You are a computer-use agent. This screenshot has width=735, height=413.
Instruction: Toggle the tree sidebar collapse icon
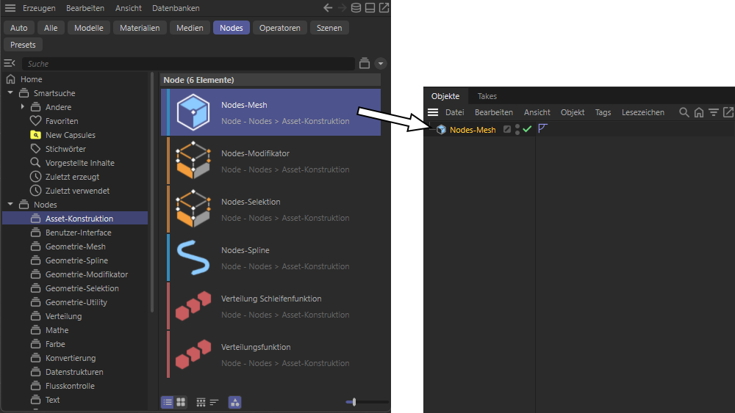click(10, 63)
